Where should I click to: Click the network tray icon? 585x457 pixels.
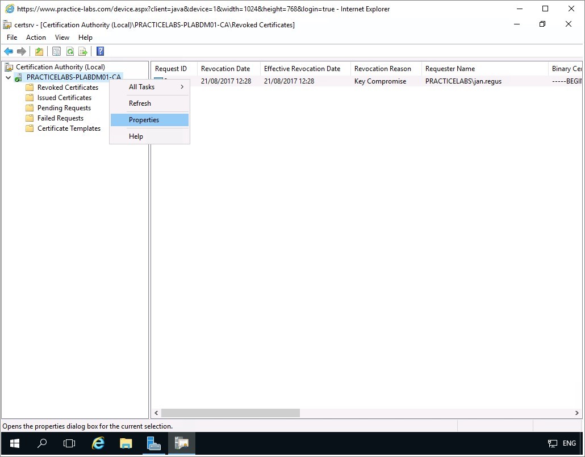point(552,443)
